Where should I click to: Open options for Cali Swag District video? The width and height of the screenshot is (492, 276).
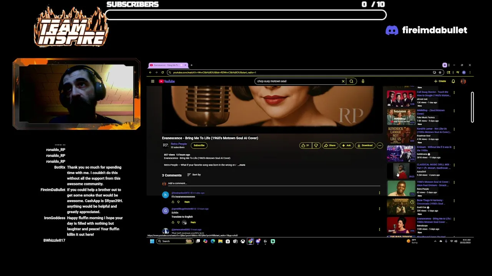(454, 92)
